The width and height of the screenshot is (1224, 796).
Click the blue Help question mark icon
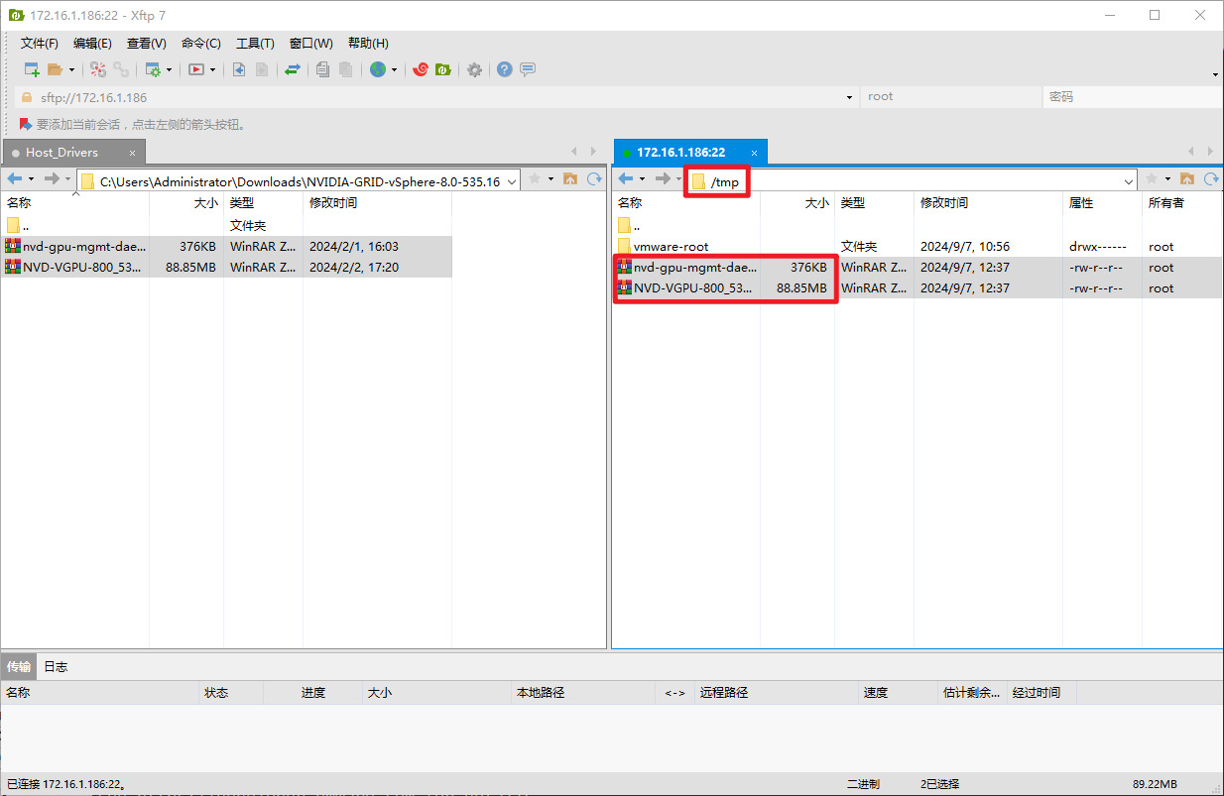(x=505, y=69)
